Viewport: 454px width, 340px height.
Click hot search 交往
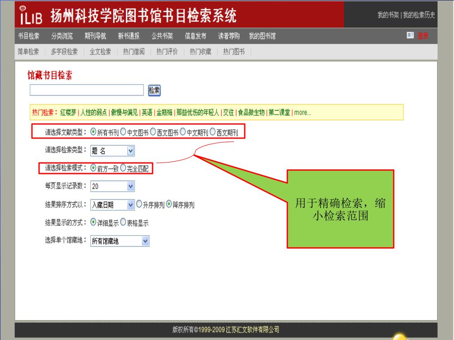point(228,112)
